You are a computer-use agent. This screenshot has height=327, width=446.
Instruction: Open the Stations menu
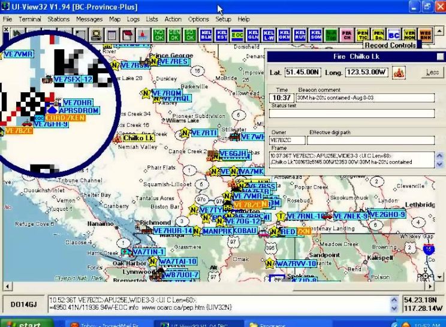point(59,19)
